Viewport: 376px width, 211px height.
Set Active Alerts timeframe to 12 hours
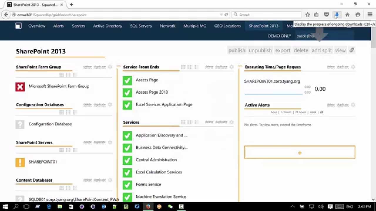286,112
